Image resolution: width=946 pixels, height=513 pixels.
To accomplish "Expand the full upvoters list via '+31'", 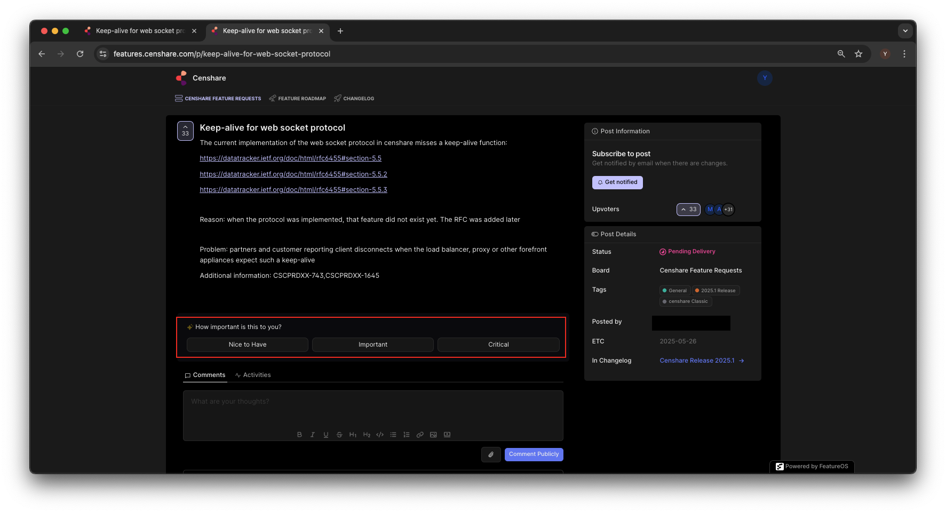I will (x=728, y=209).
